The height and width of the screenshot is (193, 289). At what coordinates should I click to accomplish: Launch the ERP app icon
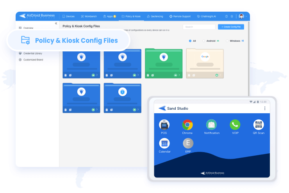(188, 143)
